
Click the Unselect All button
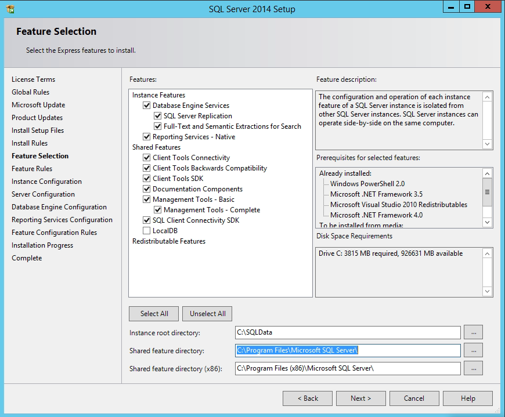point(207,313)
